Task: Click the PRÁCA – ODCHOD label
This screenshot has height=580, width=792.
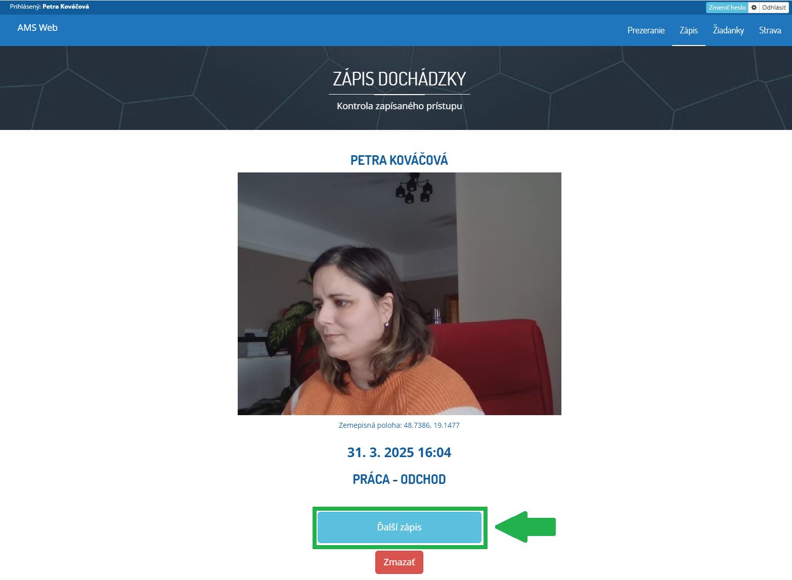Action: coord(399,479)
